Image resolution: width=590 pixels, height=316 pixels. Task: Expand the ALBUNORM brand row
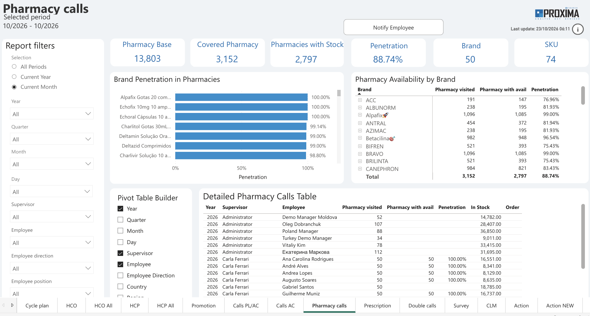pyautogui.click(x=360, y=108)
